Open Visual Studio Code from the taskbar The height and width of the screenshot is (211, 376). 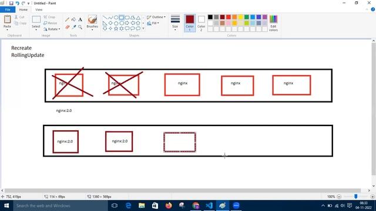coord(209,206)
